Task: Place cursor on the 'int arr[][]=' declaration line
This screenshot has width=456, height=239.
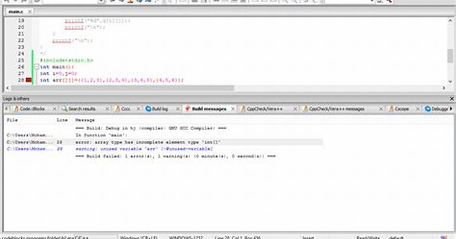Action: click(x=112, y=80)
